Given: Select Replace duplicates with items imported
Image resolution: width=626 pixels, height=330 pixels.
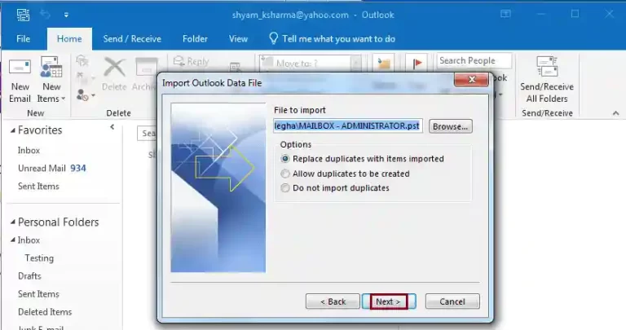Looking at the screenshot, I should (x=284, y=159).
